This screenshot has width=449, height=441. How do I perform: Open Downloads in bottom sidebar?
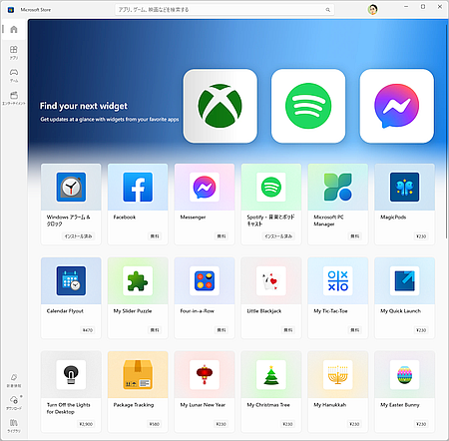tap(14, 403)
